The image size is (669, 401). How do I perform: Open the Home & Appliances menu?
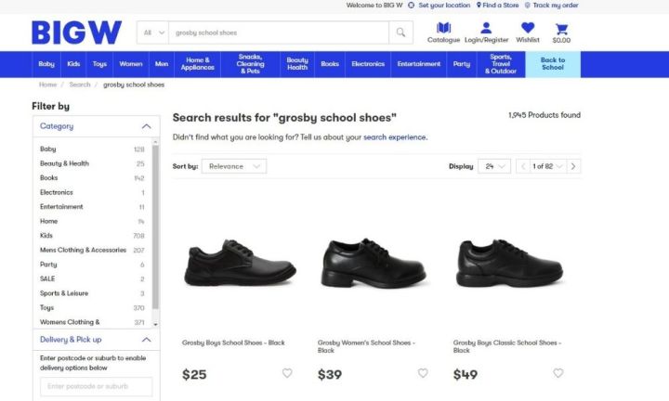pos(198,64)
